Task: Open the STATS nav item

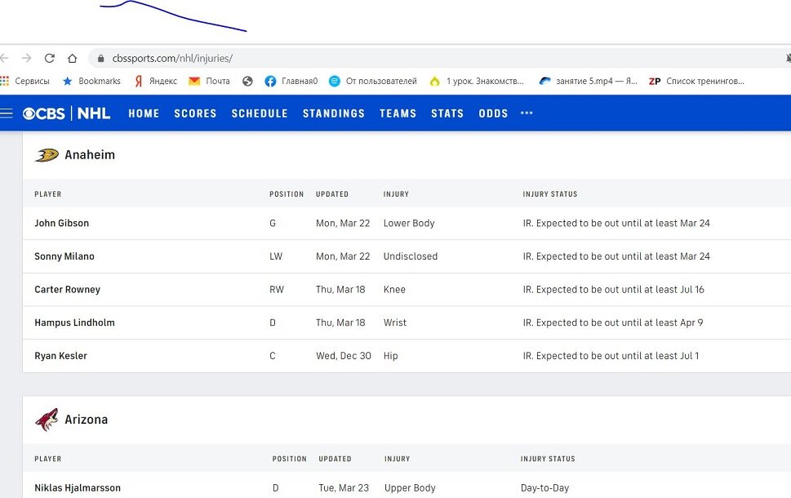Action: 447,113
